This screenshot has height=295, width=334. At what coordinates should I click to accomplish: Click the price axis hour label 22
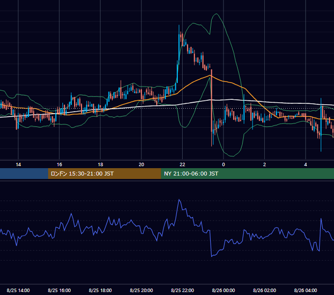(182, 165)
